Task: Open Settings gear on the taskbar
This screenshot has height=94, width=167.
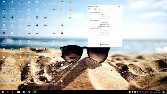Action: [29, 92]
